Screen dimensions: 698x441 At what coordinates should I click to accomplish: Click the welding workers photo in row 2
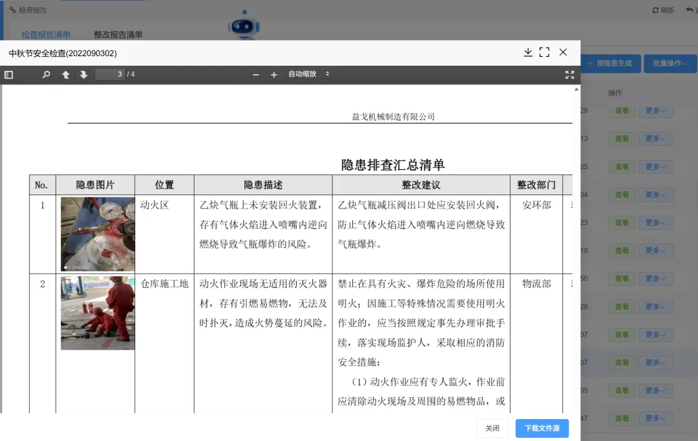[98, 313]
